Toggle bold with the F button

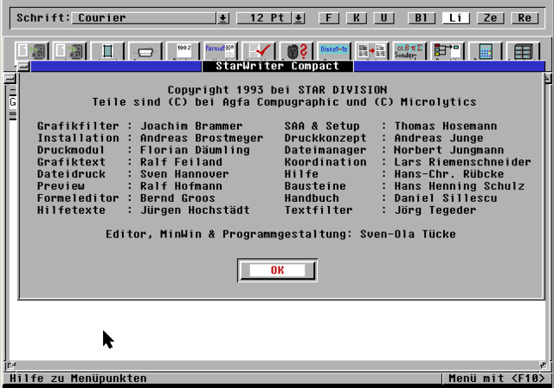329,17
